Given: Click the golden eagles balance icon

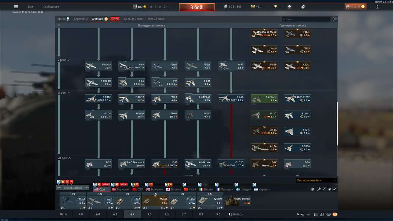Looking at the screenshot, I should (x=253, y=7).
